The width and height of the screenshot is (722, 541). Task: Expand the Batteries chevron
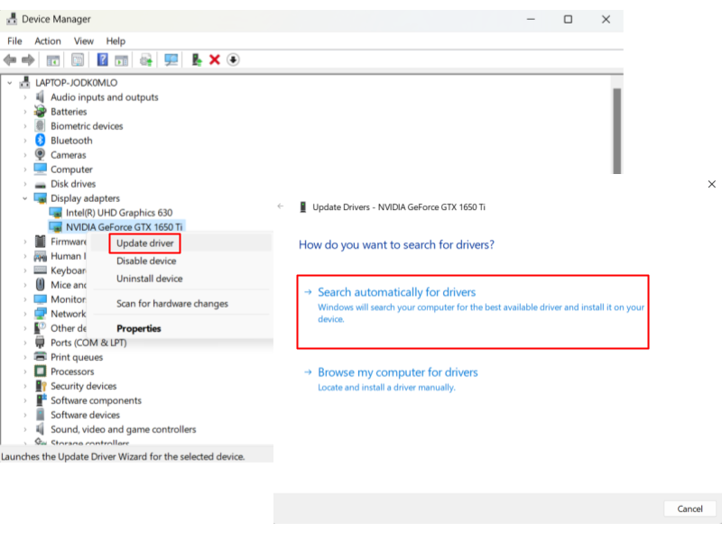pyautogui.click(x=25, y=112)
